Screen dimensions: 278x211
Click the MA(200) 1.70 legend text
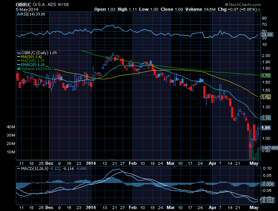coord(33,61)
